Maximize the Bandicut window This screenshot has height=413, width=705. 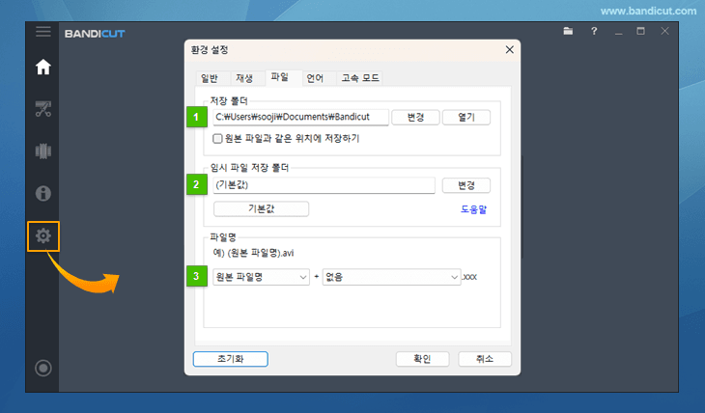(640, 31)
